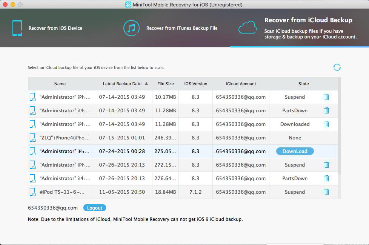Click the 7.1.2 iOS version cell
The height and width of the screenshot is (245, 369).
point(195,192)
